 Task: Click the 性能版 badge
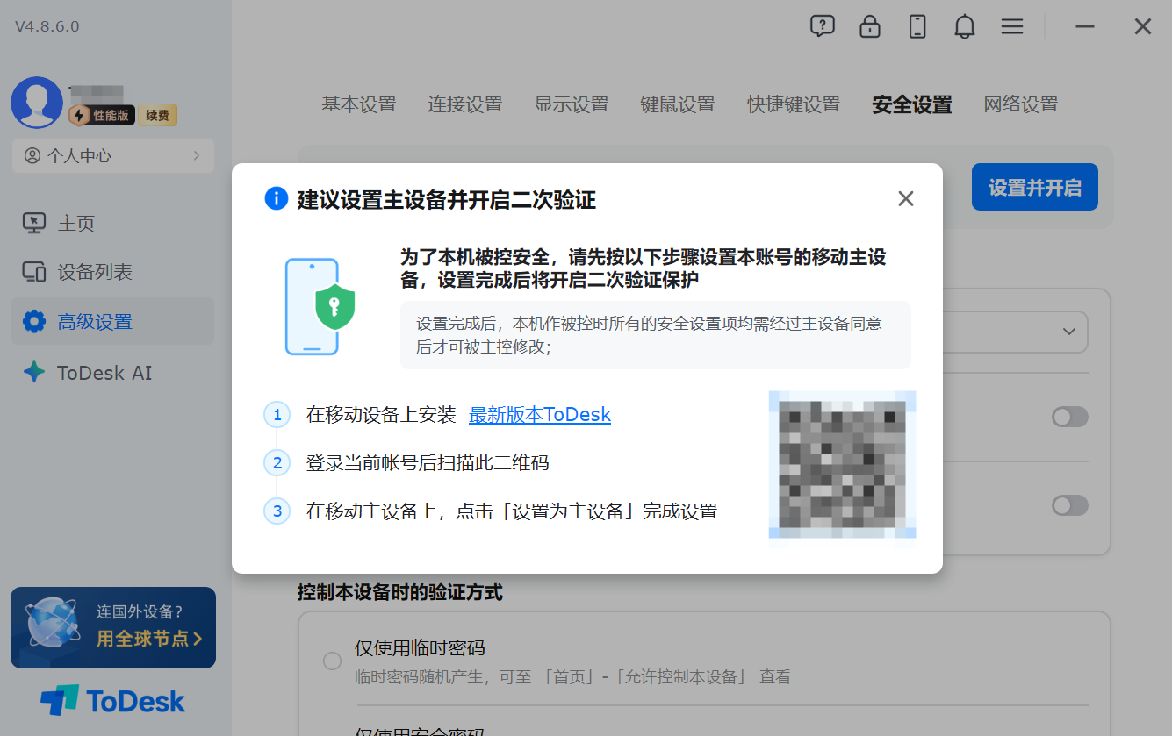point(102,115)
